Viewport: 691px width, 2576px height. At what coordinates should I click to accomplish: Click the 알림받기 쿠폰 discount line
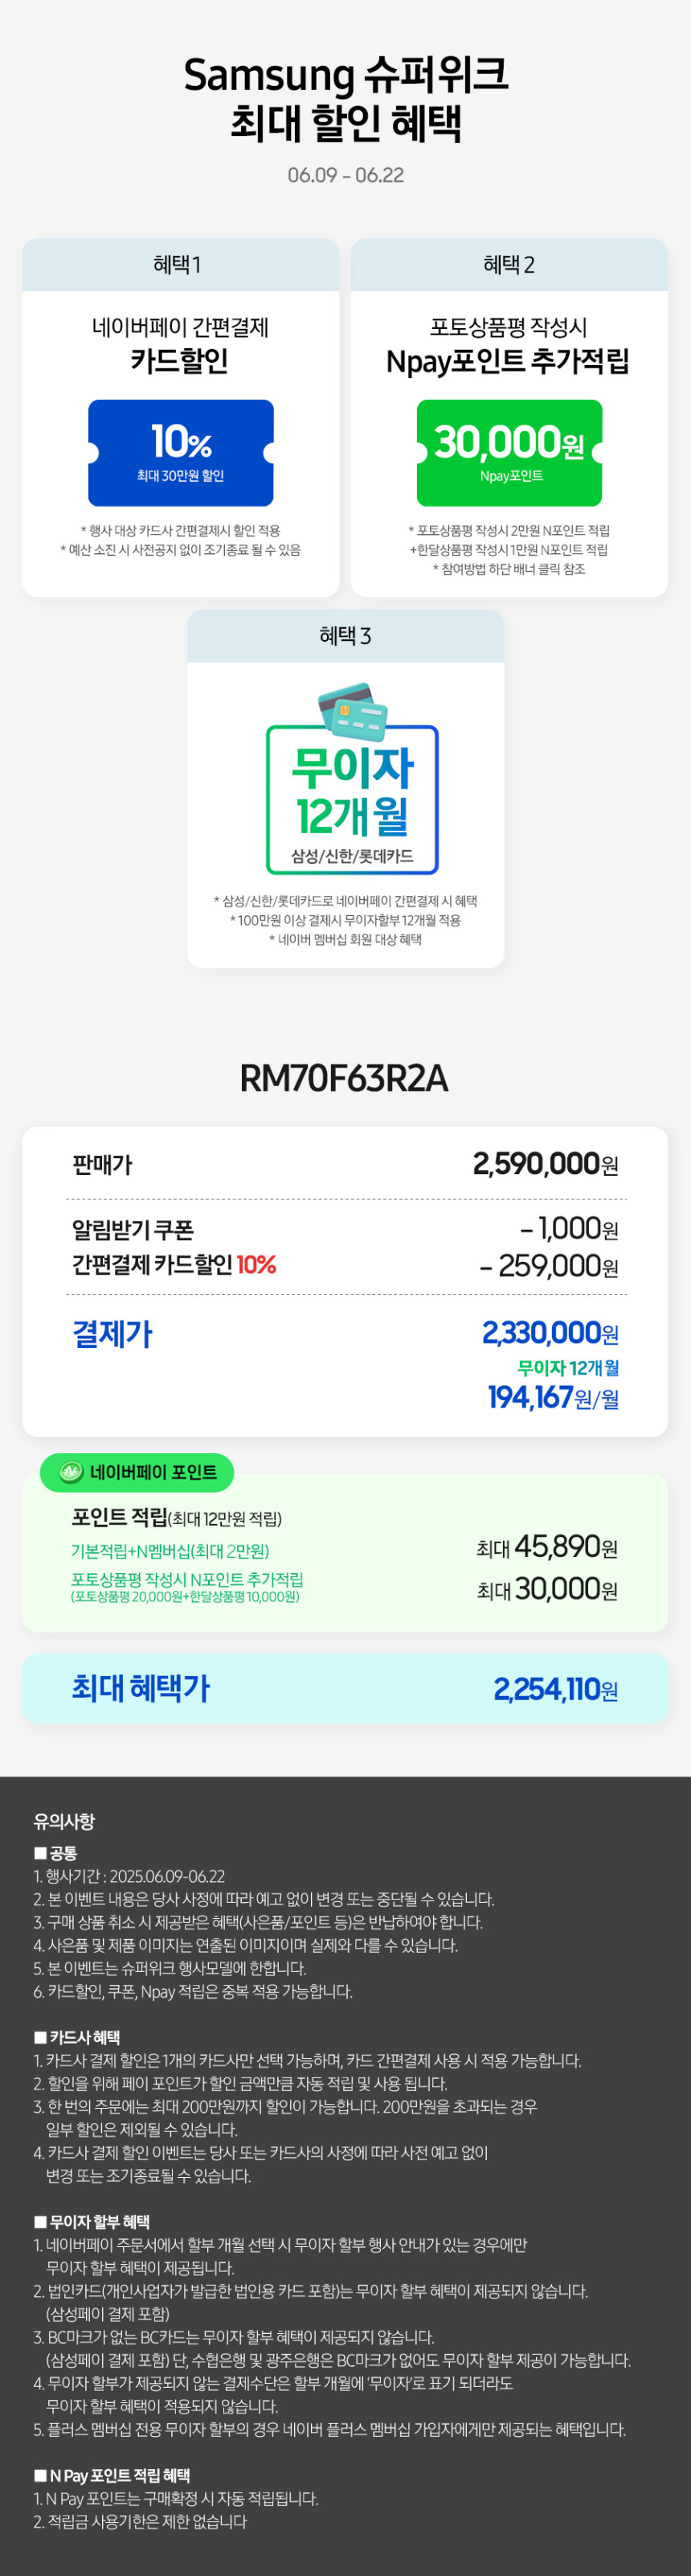pos(345,1229)
